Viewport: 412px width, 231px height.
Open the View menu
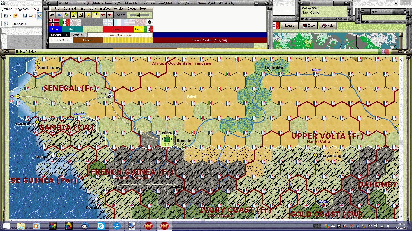pos(92,9)
